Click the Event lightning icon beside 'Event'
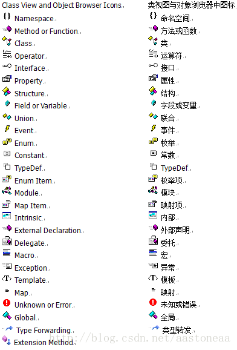Screen dimensions: 237x350 pyautogui.click(x=7, y=128)
